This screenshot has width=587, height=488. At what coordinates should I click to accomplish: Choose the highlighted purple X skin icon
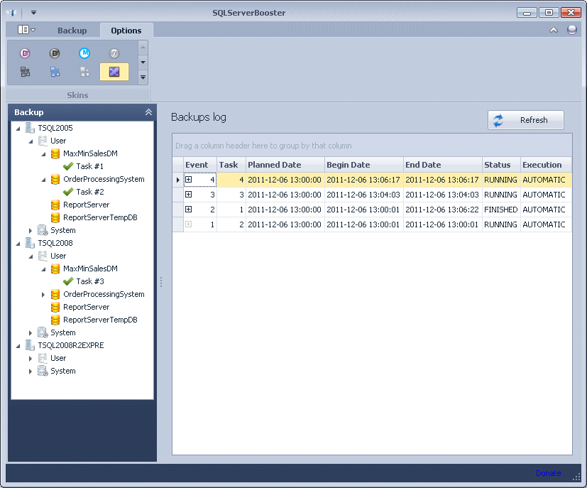(x=114, y=72)
